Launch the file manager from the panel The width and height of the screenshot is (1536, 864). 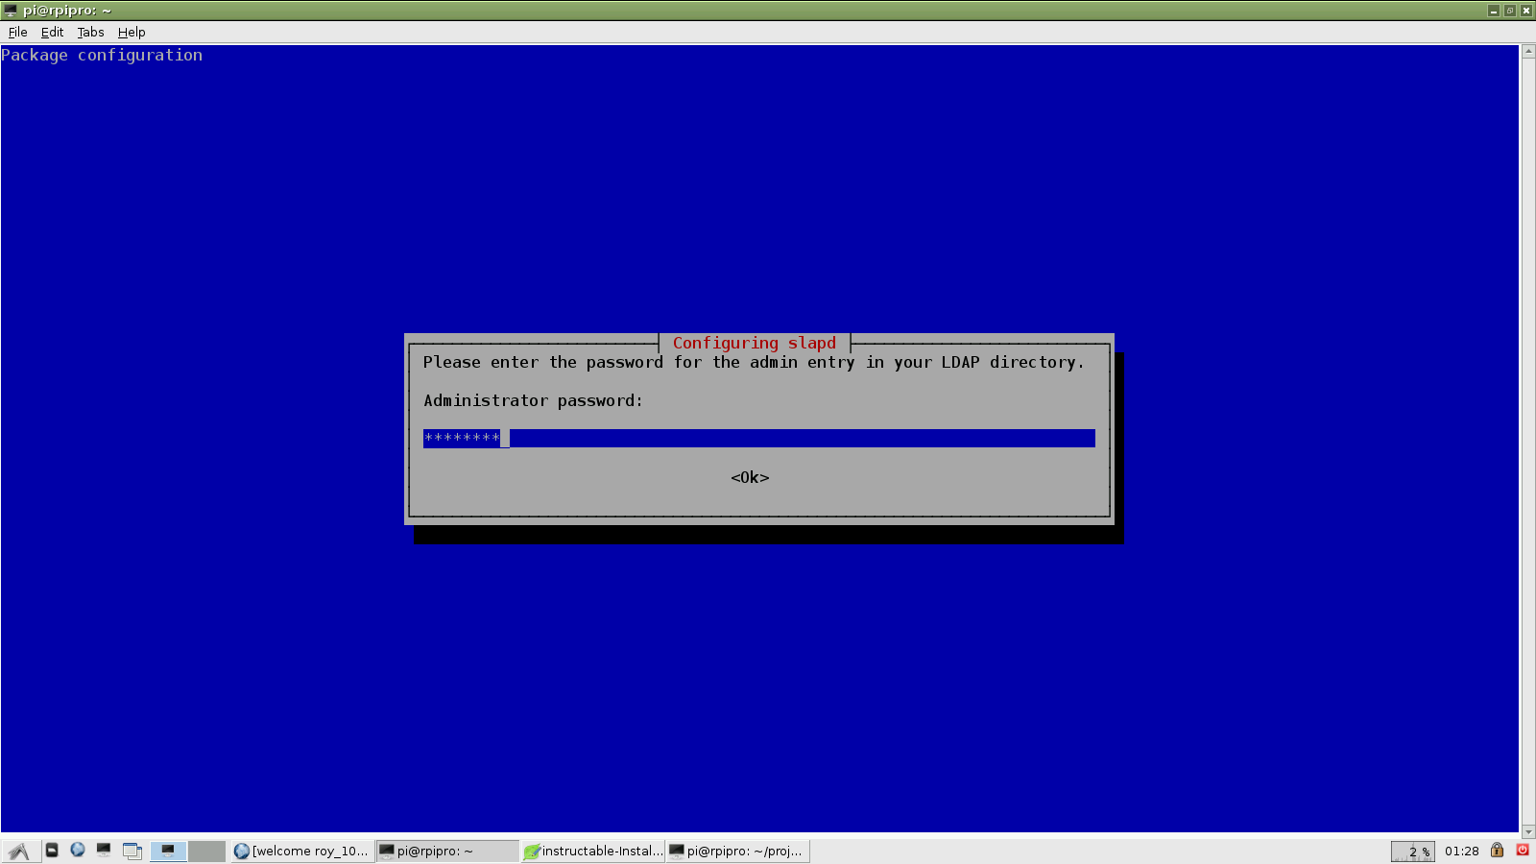[x=52, y=851]
